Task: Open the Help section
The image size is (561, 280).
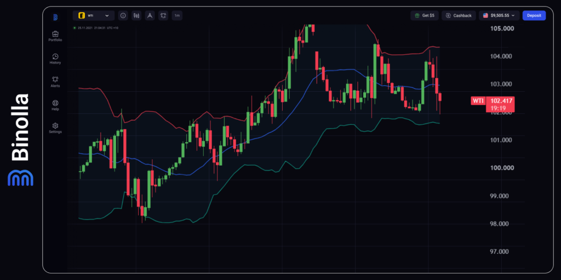Action: coord(55,106)
